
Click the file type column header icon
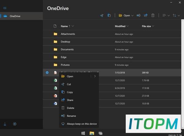coord(55,26)
